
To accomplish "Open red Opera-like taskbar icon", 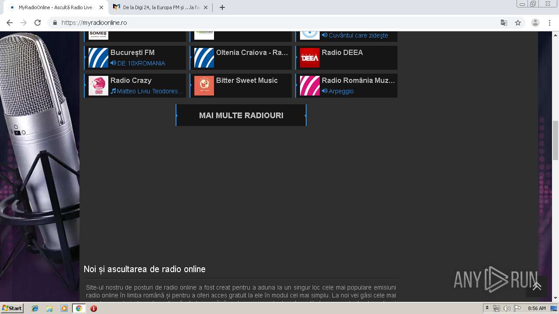I will 93,308.
